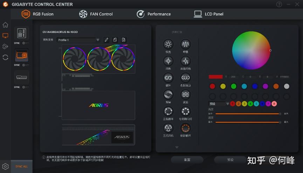Select numbered color slot 4 green
The image size is (303, 173).
pos(250,104)
